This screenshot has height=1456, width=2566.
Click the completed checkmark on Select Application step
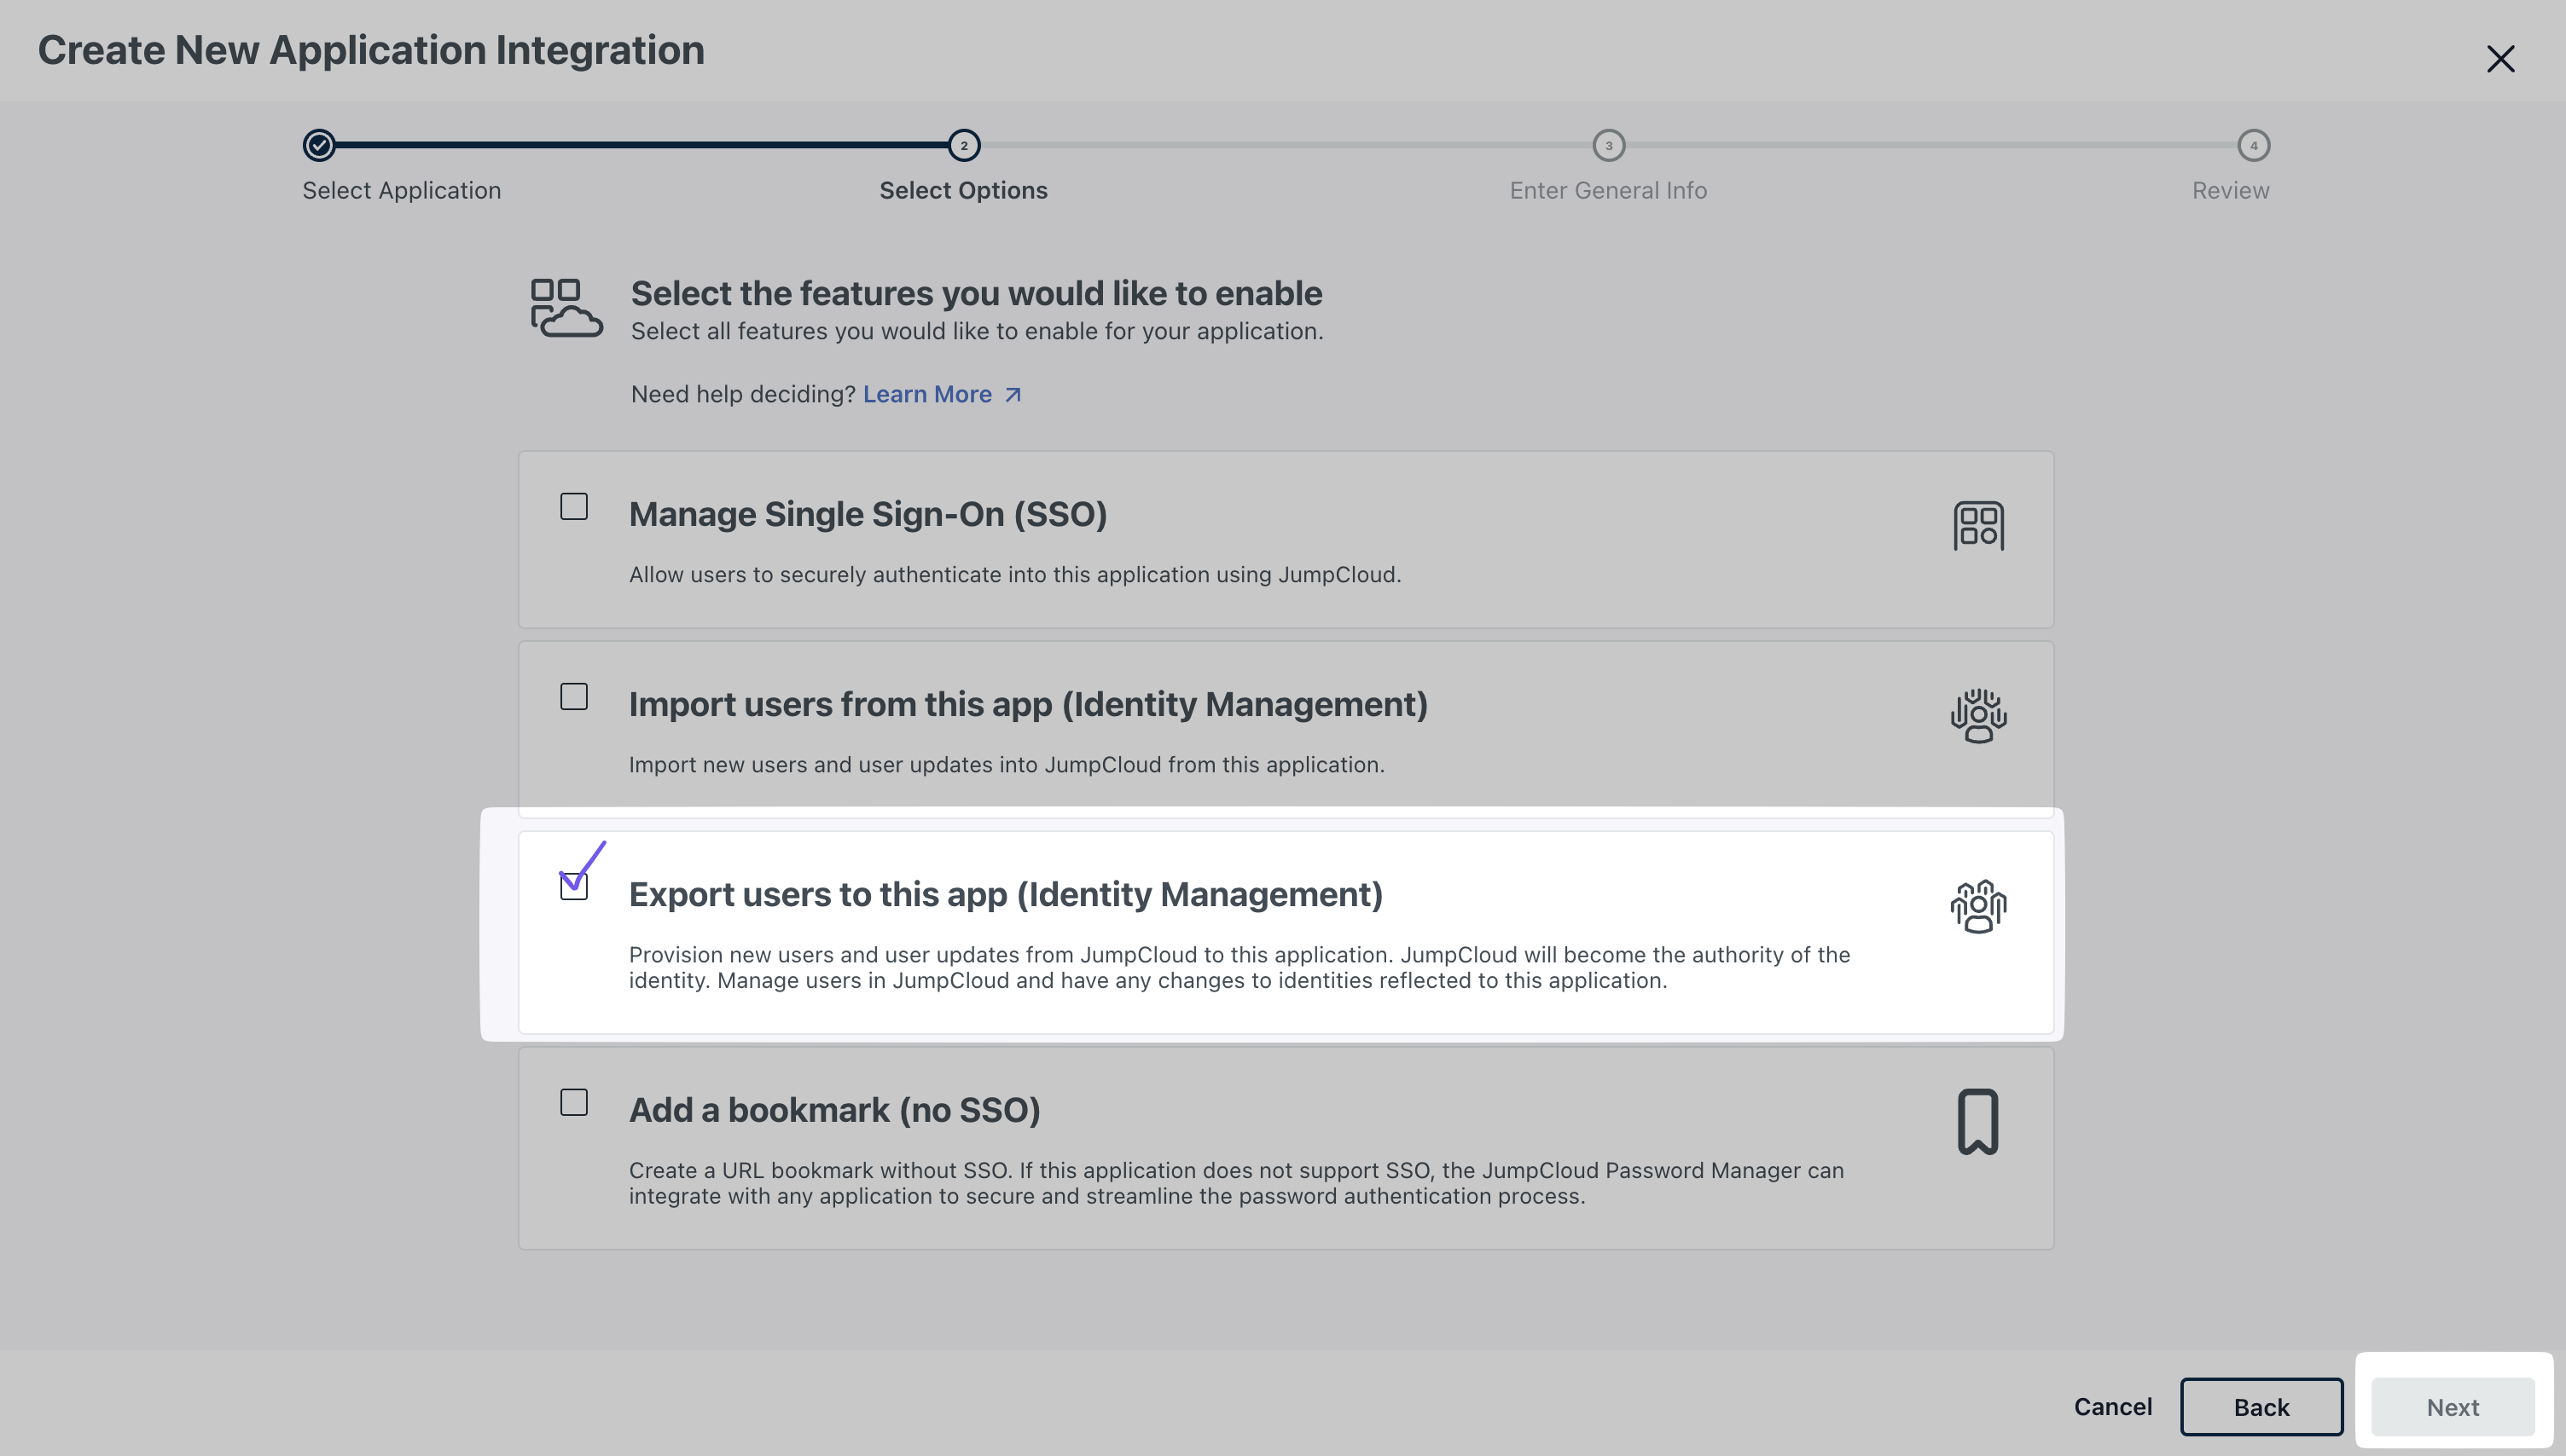318,145
